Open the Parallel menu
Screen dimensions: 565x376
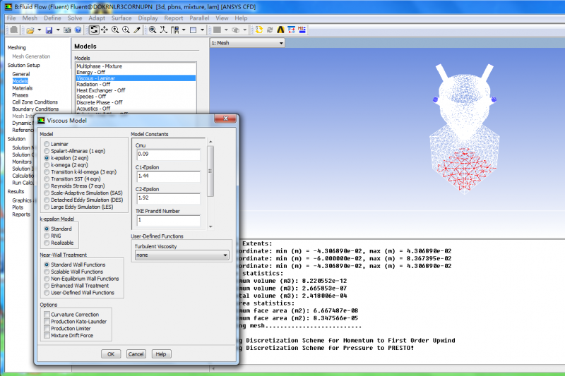coord(199,18)
